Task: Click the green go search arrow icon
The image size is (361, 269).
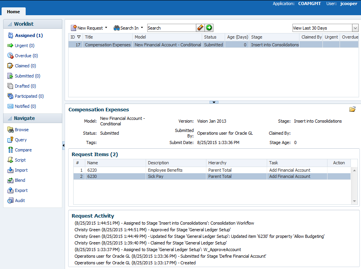Action: (210, 28)
